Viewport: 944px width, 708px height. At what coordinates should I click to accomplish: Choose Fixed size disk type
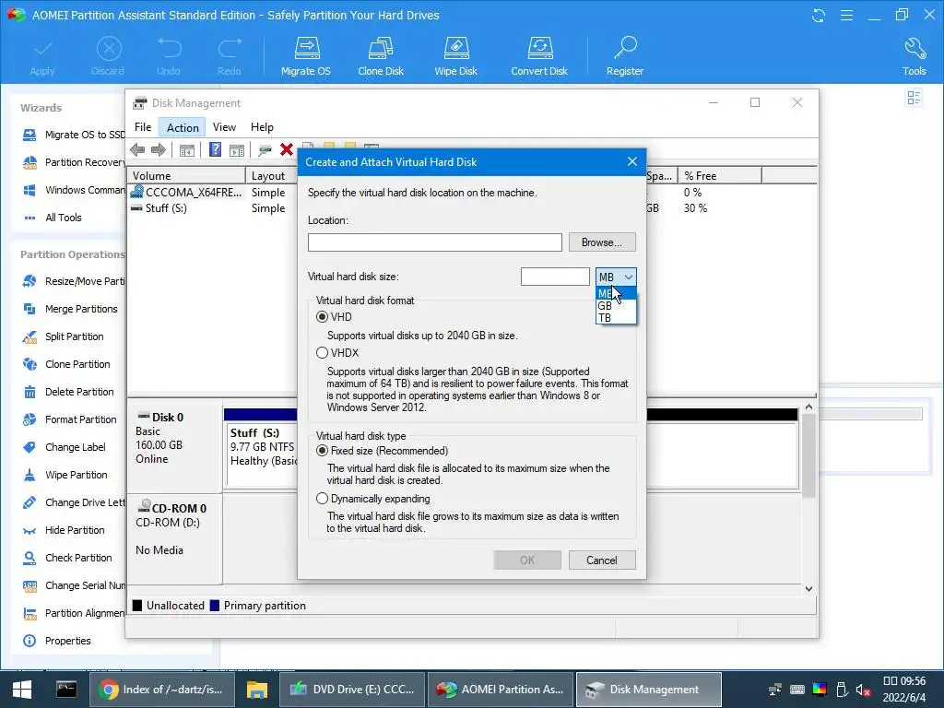[x=322, y=451]
